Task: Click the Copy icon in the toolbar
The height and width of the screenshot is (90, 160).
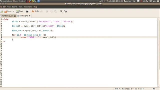Action: coord(51,11)
